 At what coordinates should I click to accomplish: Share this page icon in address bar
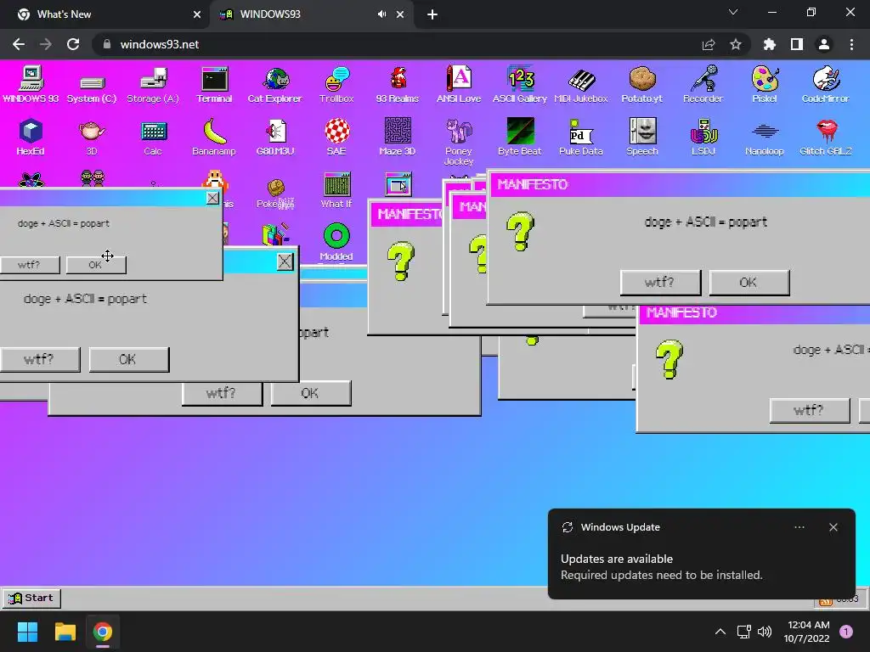click(x=709, y=44)
